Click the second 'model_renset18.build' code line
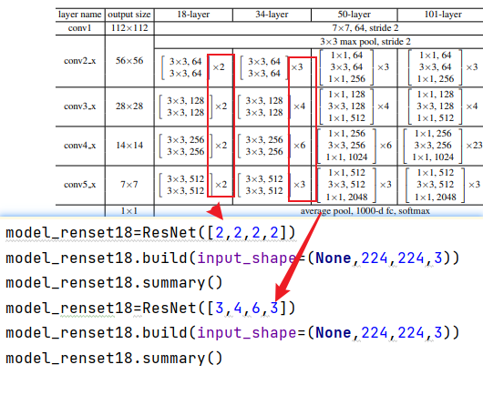This screenshot has width=483, height=395. click(x=232, y=333)
